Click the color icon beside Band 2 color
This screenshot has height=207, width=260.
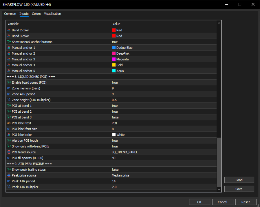(x=9, y=30)
